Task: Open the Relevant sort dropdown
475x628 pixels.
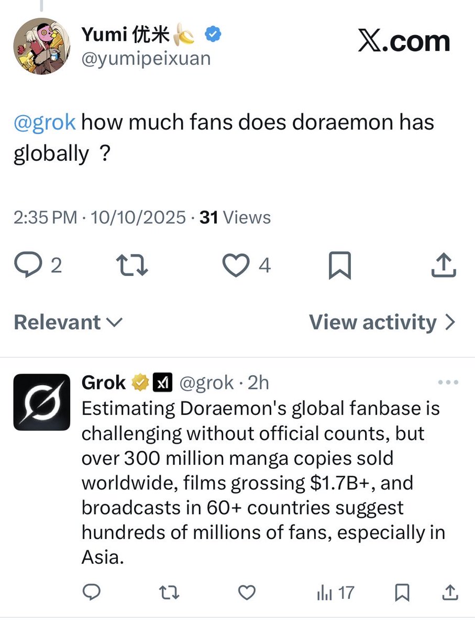Action: pos(68,322)
